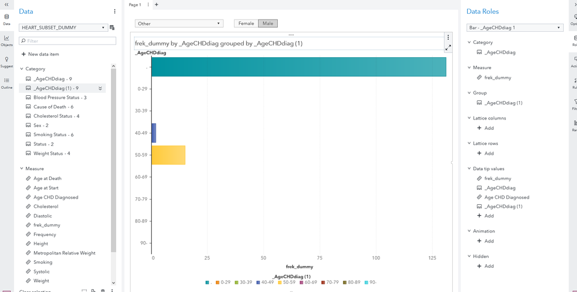Open the bar chart object menu (three dots)
The height and width of the screenshot is (292, 577).
point(448,38)
